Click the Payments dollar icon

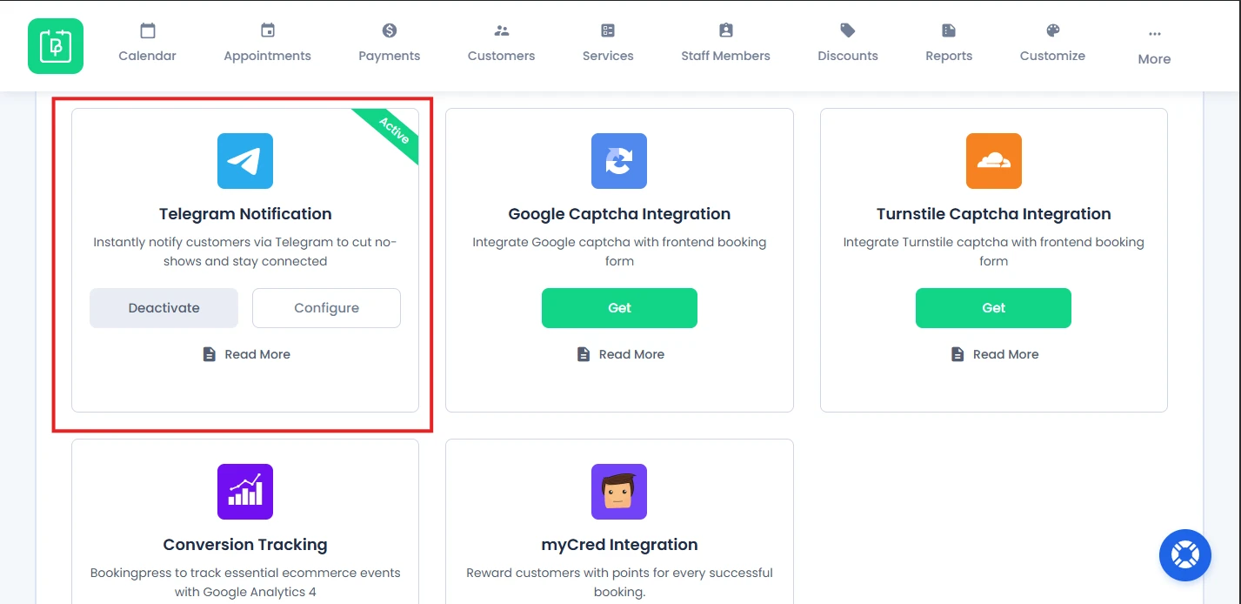point(390,30)
